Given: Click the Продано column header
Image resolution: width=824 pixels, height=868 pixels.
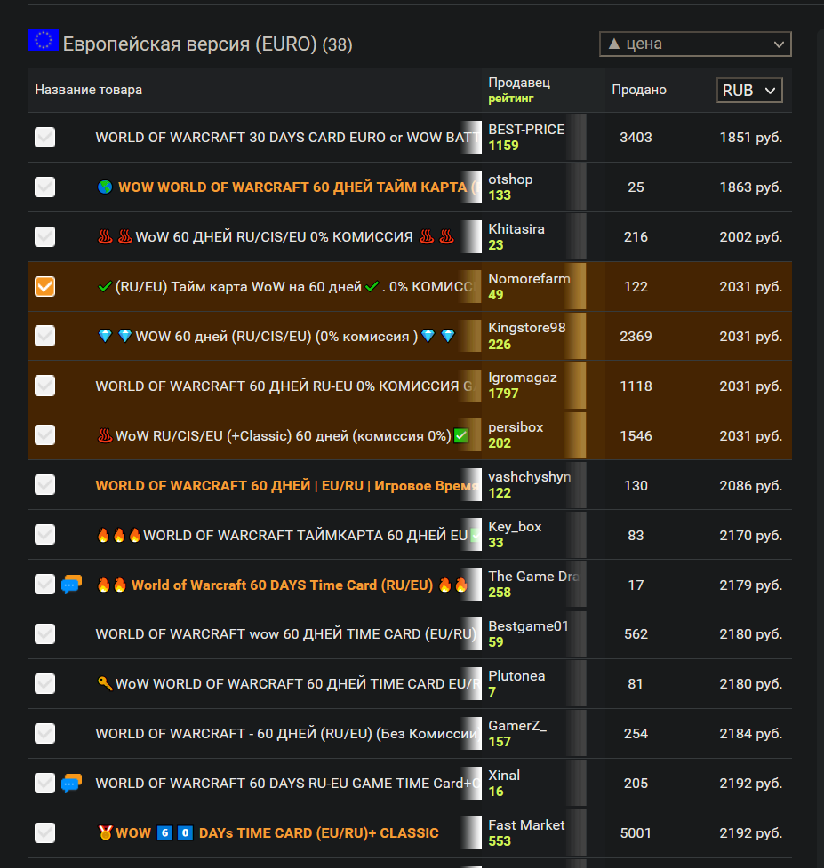Looking at the screenshot, I should coord(639,90).
